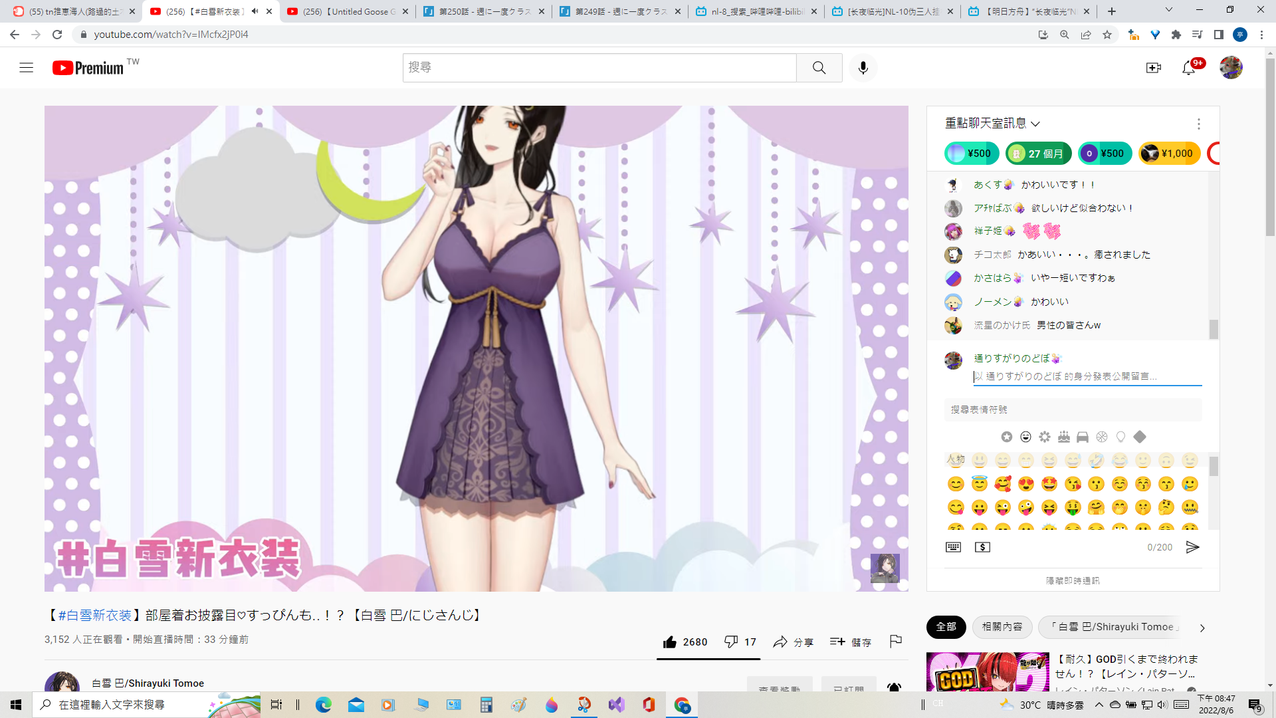Switch to the 第250話 manga tab
Screen dimensions: 1276x718
tap(484, 11)
